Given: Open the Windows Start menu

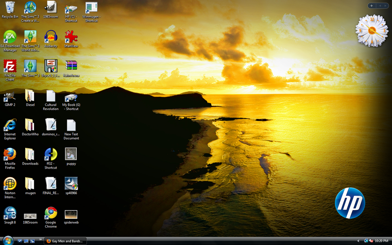Looking at the screenshot, I should click(x=7, y=241).
